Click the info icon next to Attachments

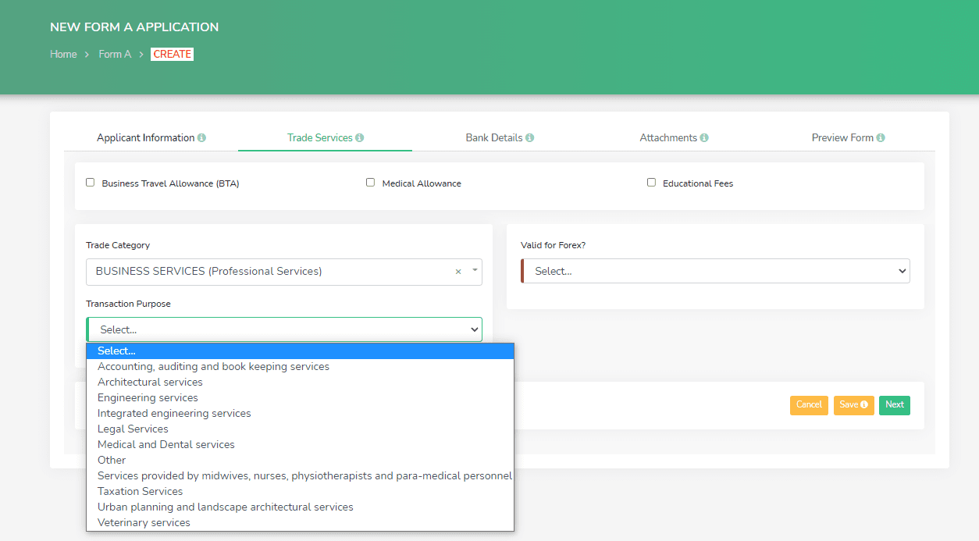pos(704,137)
